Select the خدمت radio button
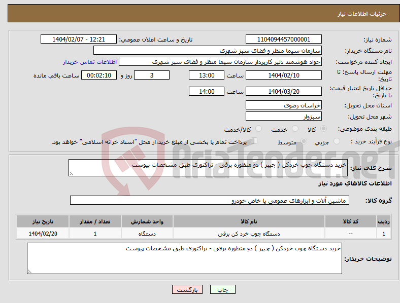The height and width of the screenshot is (303, 400). pos(295,129)
